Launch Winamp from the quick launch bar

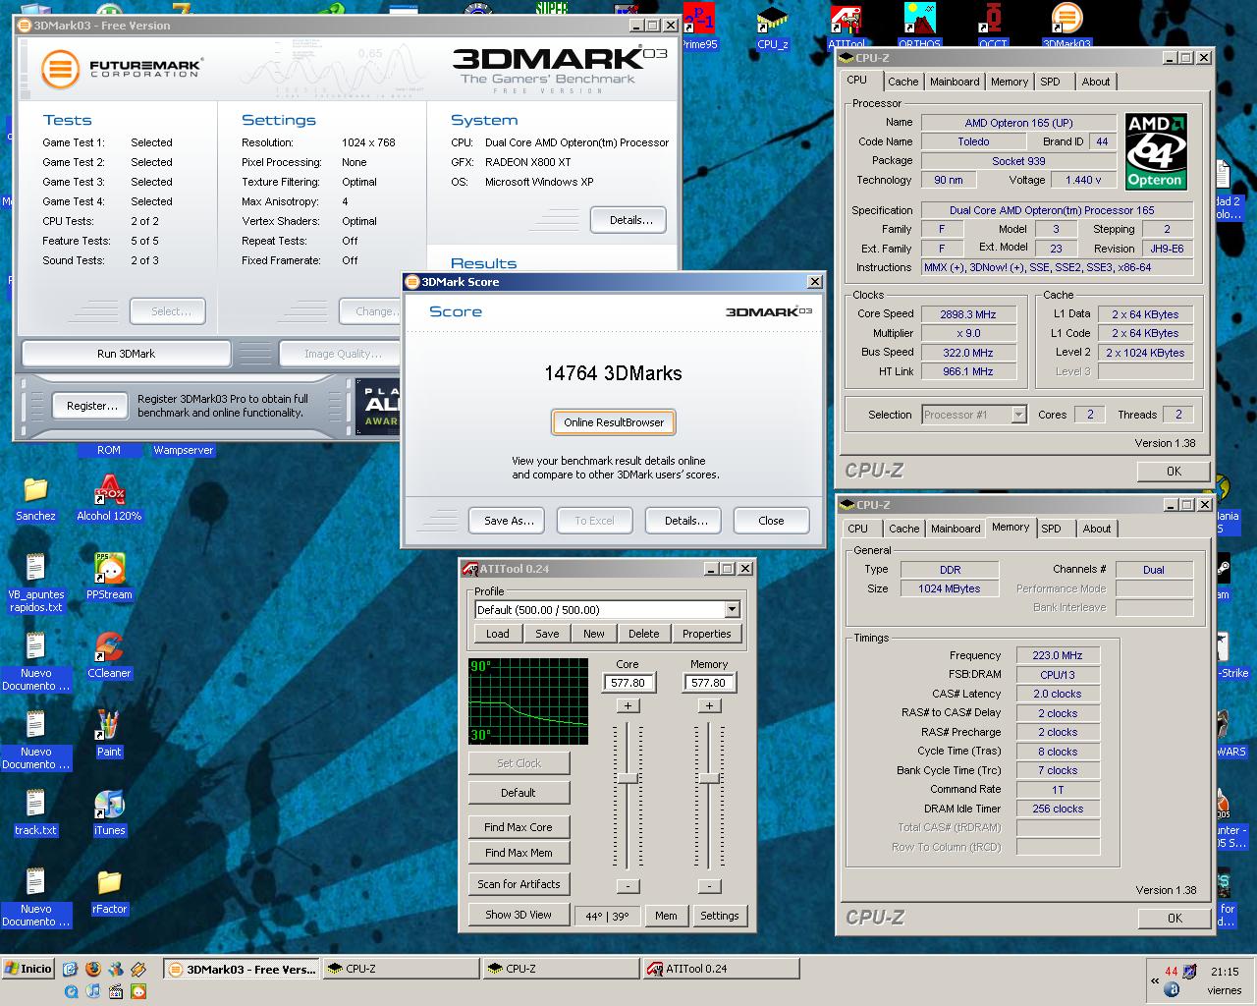138,969
